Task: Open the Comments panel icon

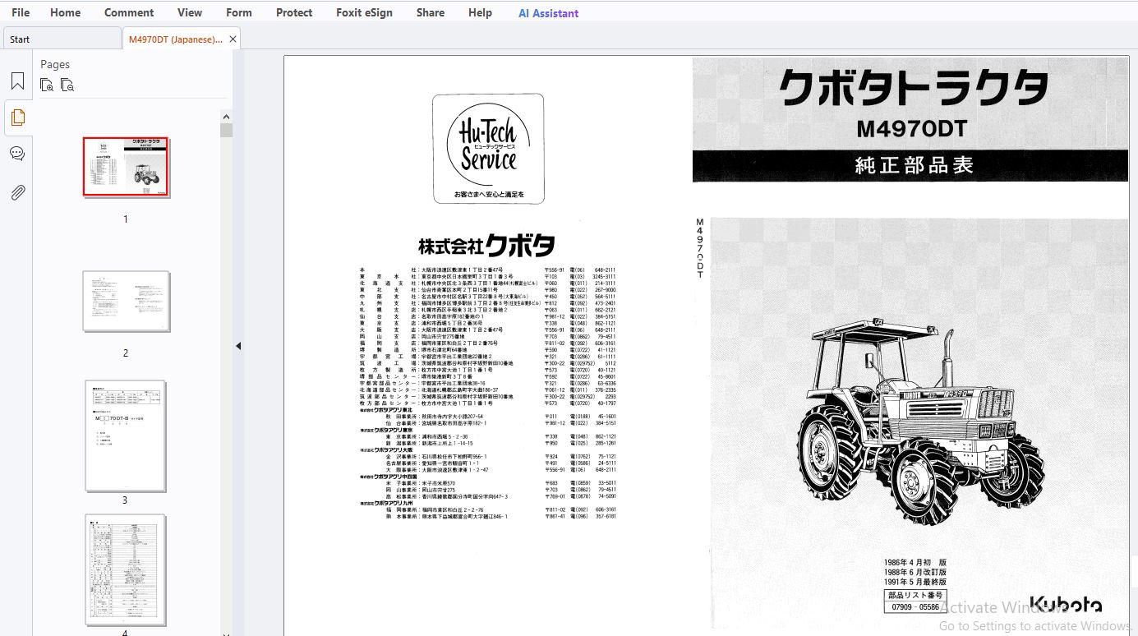Action: tap(17, 154)
